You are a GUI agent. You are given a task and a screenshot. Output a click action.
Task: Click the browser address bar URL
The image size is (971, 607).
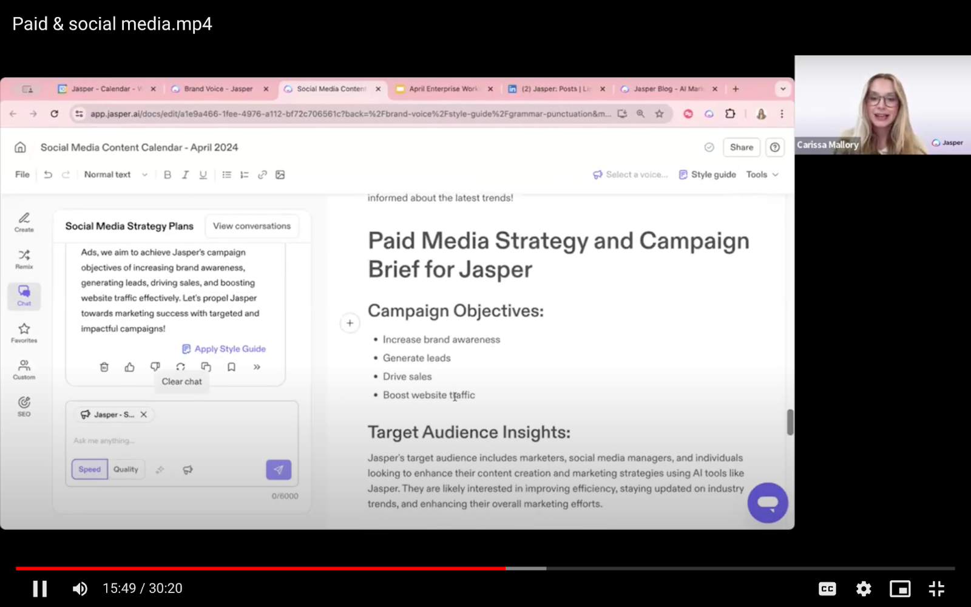[x=351, y=114]
